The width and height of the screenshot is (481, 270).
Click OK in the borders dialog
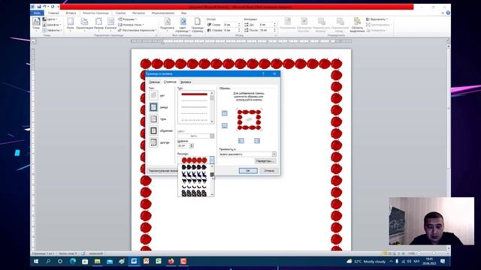pyautogui.click(x=248, y=171)
